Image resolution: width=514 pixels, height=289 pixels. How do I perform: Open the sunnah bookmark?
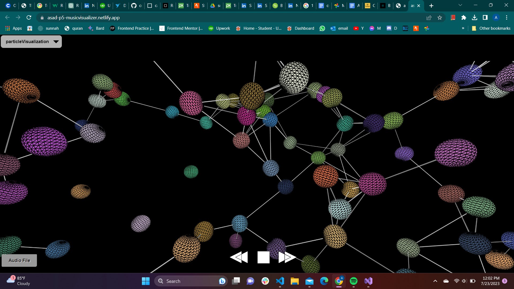click(48, 28)
